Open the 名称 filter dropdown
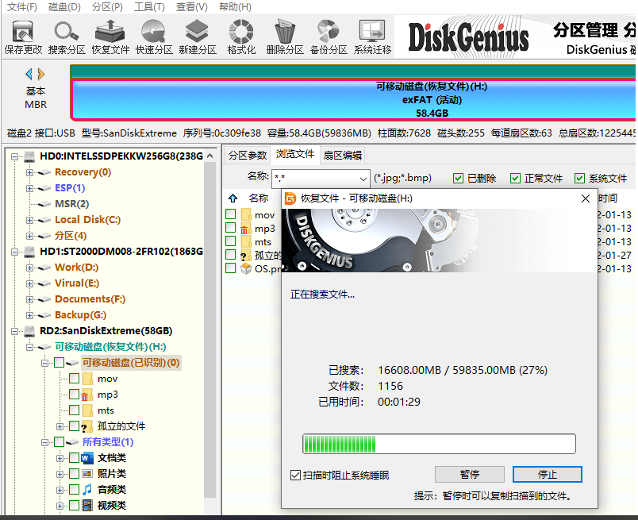 click(x=363, y=178)
